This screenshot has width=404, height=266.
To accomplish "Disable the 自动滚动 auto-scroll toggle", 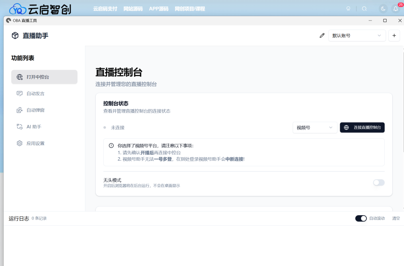I will point(361,218).
